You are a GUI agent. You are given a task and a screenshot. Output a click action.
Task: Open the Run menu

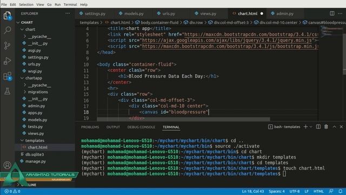pyautogui.click(x=58, y=4)
